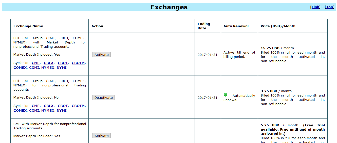The image size is (337, 143).
Task: Open the Link anchor in Exchanges header
Action: point(315,7)
